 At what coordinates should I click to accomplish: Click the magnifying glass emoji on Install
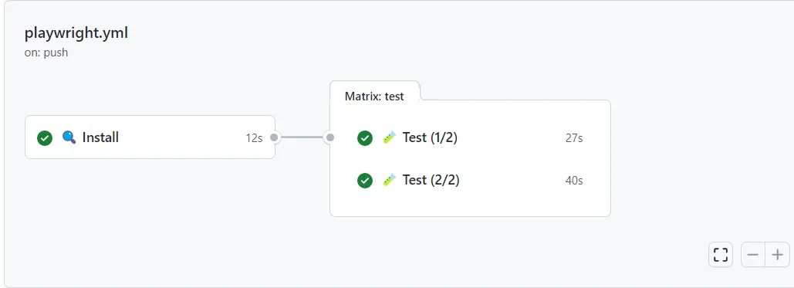(x=69, y=137)
